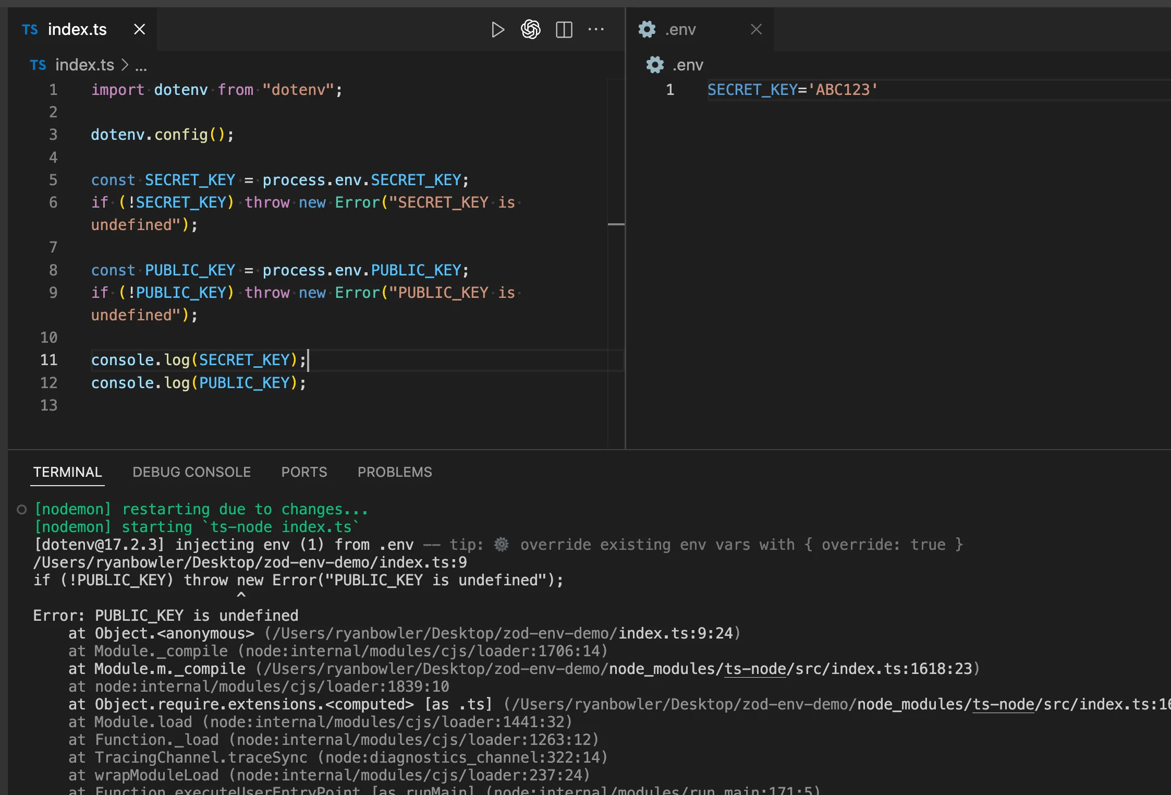Click the .env breadcrumb file name

688,65
